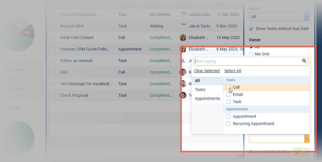Click Waiting status of Request NDA
This screenshot has height=162, width=322.
156,26
